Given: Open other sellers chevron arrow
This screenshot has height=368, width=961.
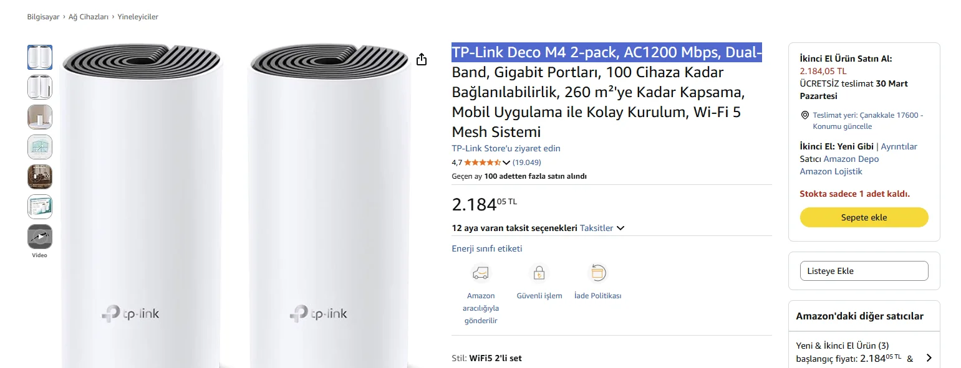Looking at the screenshot, I should 929,357.
